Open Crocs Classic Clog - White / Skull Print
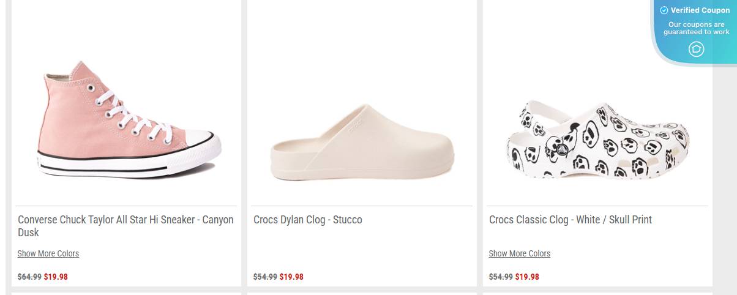737x295 pixels. [571, 220]
